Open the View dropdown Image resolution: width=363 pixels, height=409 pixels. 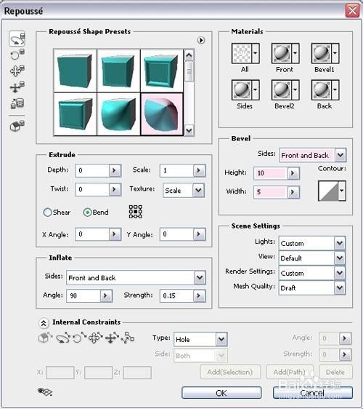point(340,258)
